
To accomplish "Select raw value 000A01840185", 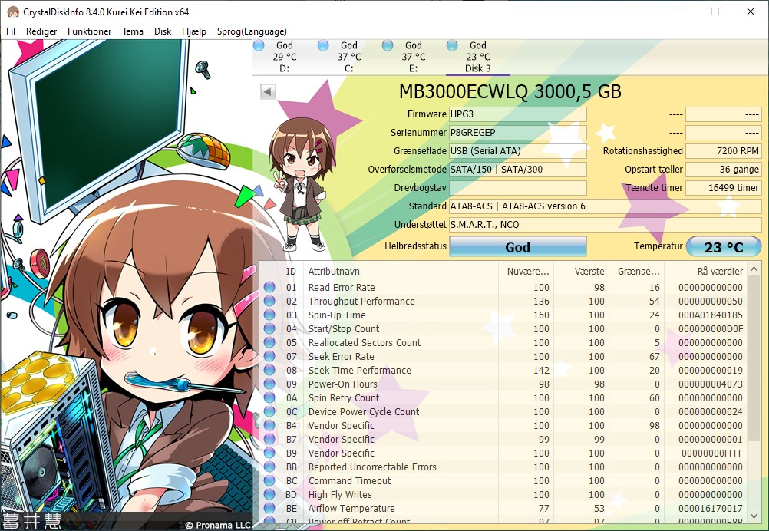I will 711,315.
